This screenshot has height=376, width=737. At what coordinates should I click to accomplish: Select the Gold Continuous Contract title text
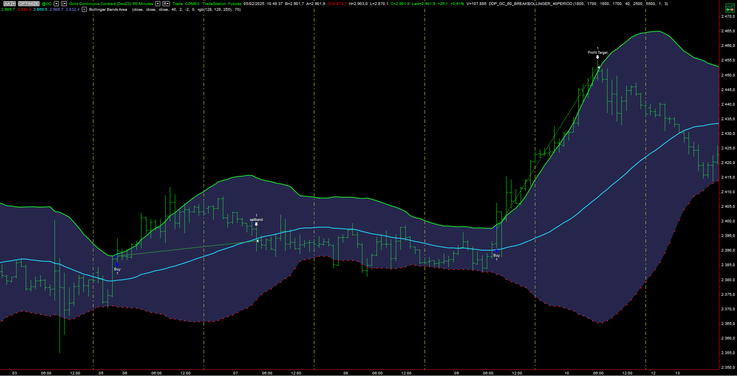(x=94, y=3)
